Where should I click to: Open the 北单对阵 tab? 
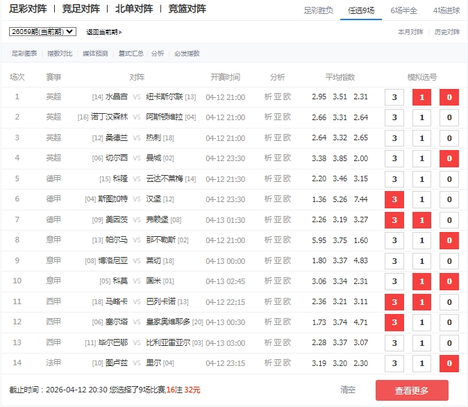click(133, 9)
